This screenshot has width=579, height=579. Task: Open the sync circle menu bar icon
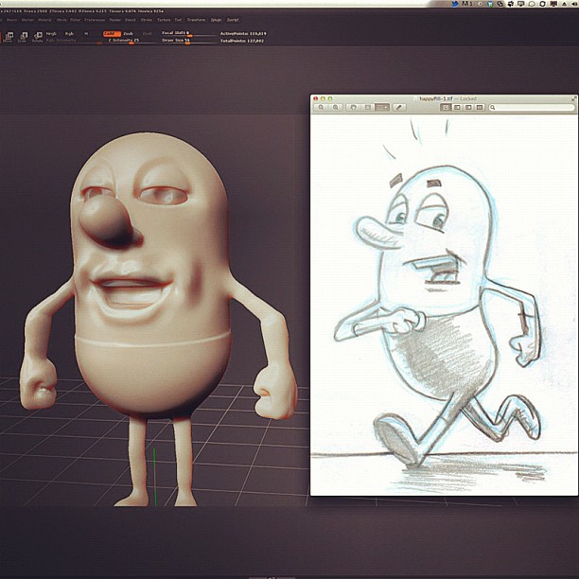click(542, 4)
